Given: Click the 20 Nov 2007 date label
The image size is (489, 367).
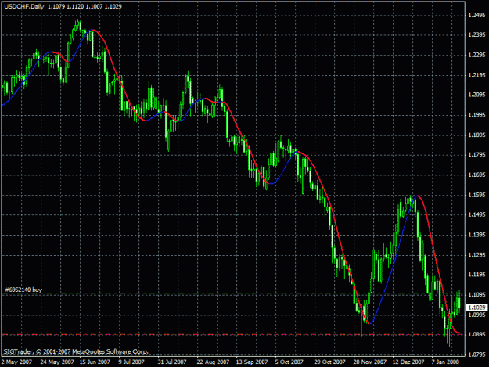Looking at the screenshot, I should pos(369,362).
